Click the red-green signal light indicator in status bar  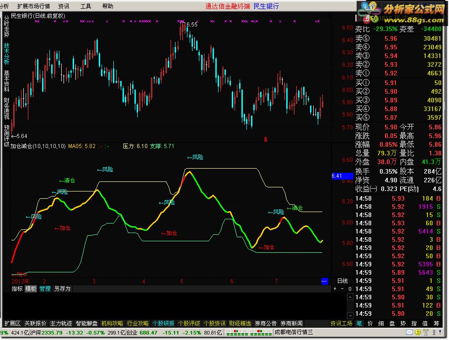click(x=249, y=332)
